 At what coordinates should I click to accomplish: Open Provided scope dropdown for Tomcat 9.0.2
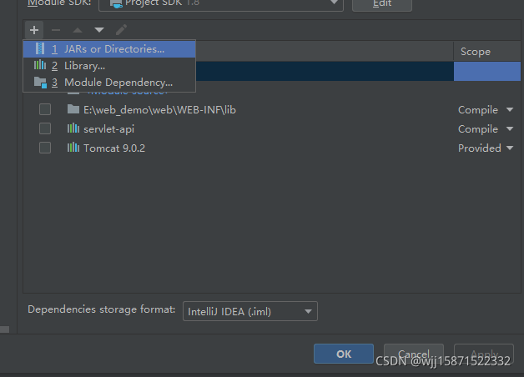click(x=510, y=148)
